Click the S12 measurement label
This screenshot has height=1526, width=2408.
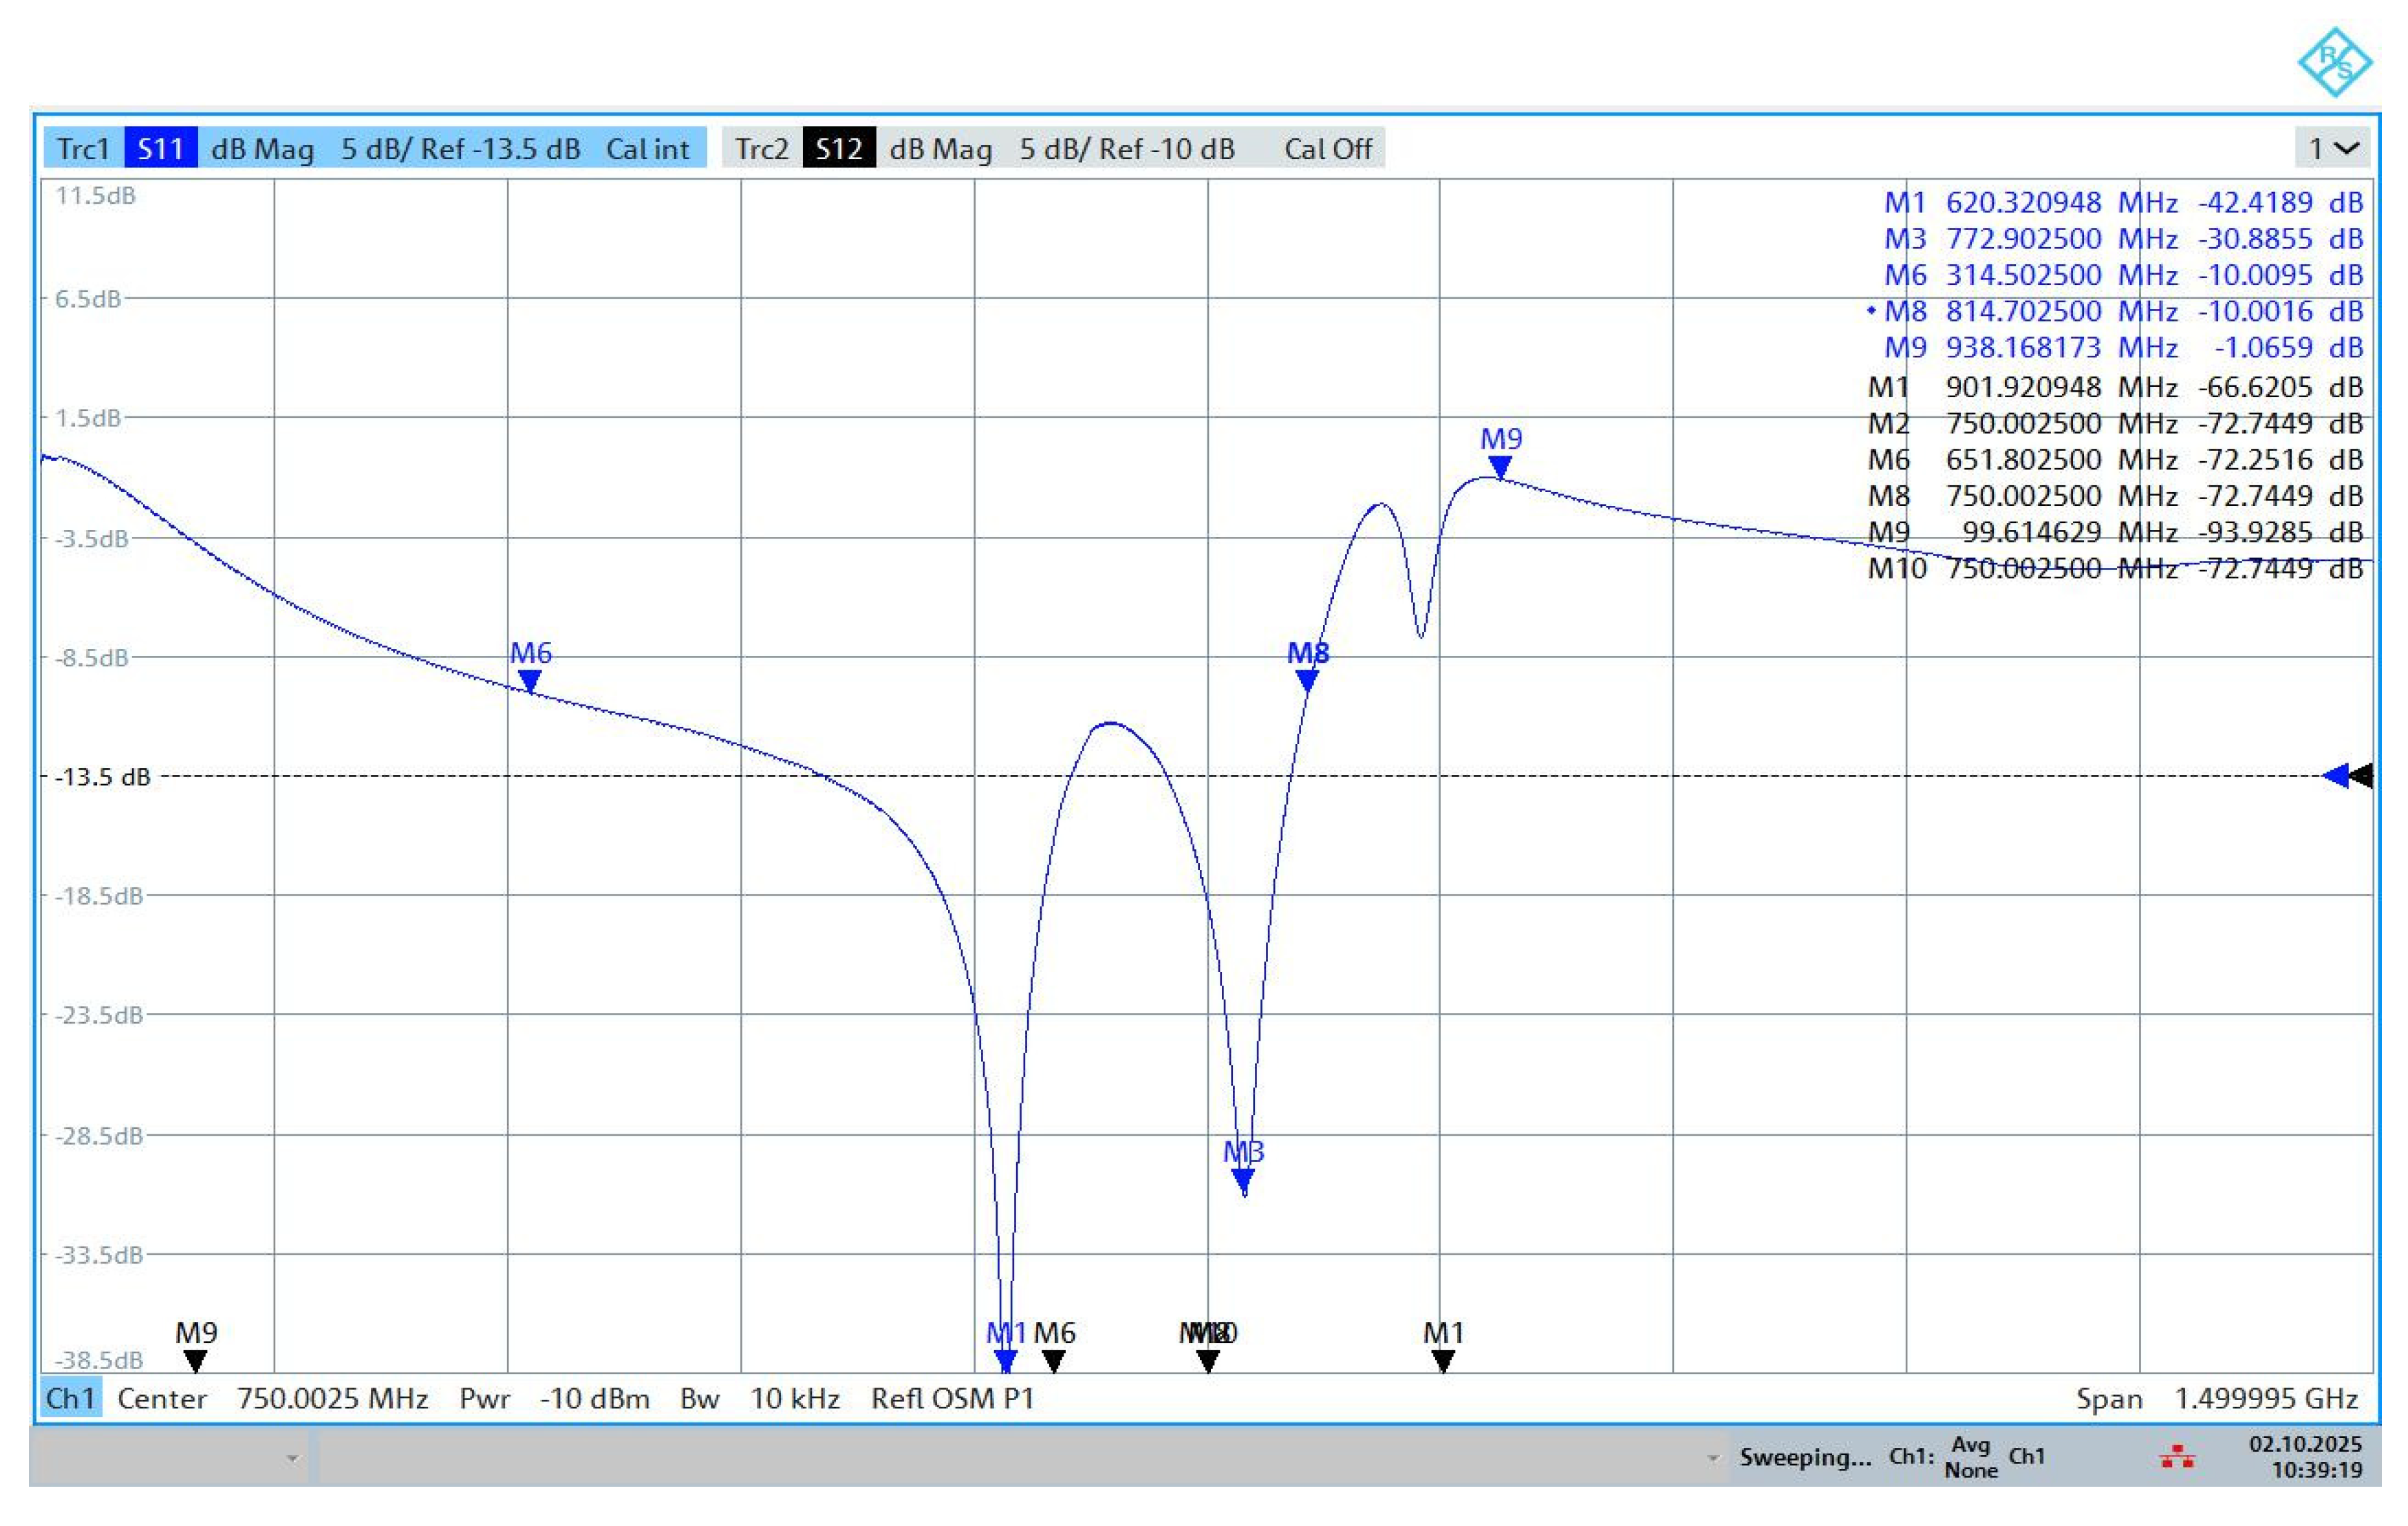[839, 148]
